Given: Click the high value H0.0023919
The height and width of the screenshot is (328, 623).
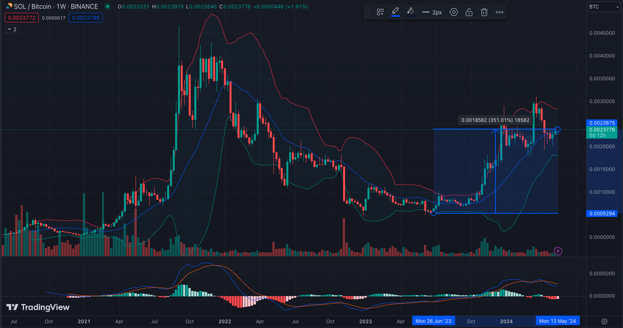Looking at the screenshot, I should click(168, 7).
